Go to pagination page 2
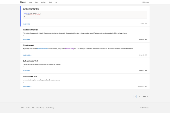The width and height of the screenshot is (170, 113). 139,97
